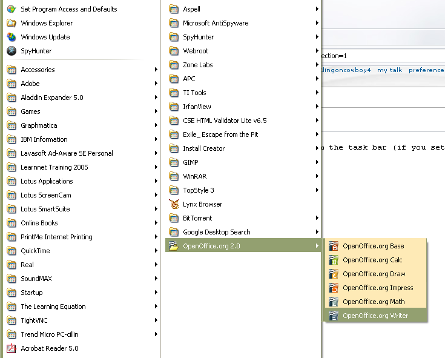Click the browser address field showing ection=1
The height and width of the screenshot is (358, 445).
pyautogui.click(x=383, y=56)
